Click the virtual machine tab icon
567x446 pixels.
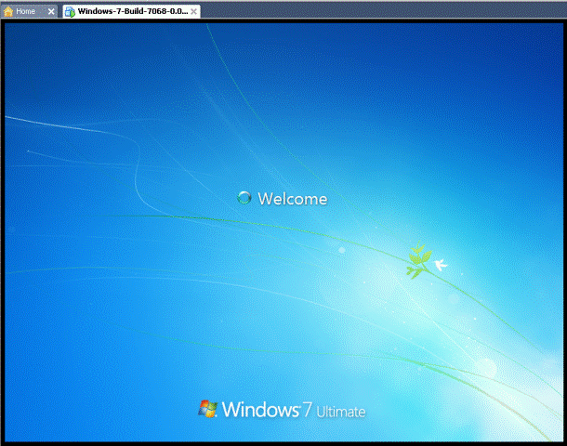pyautogui.click(x=70, y=11)
